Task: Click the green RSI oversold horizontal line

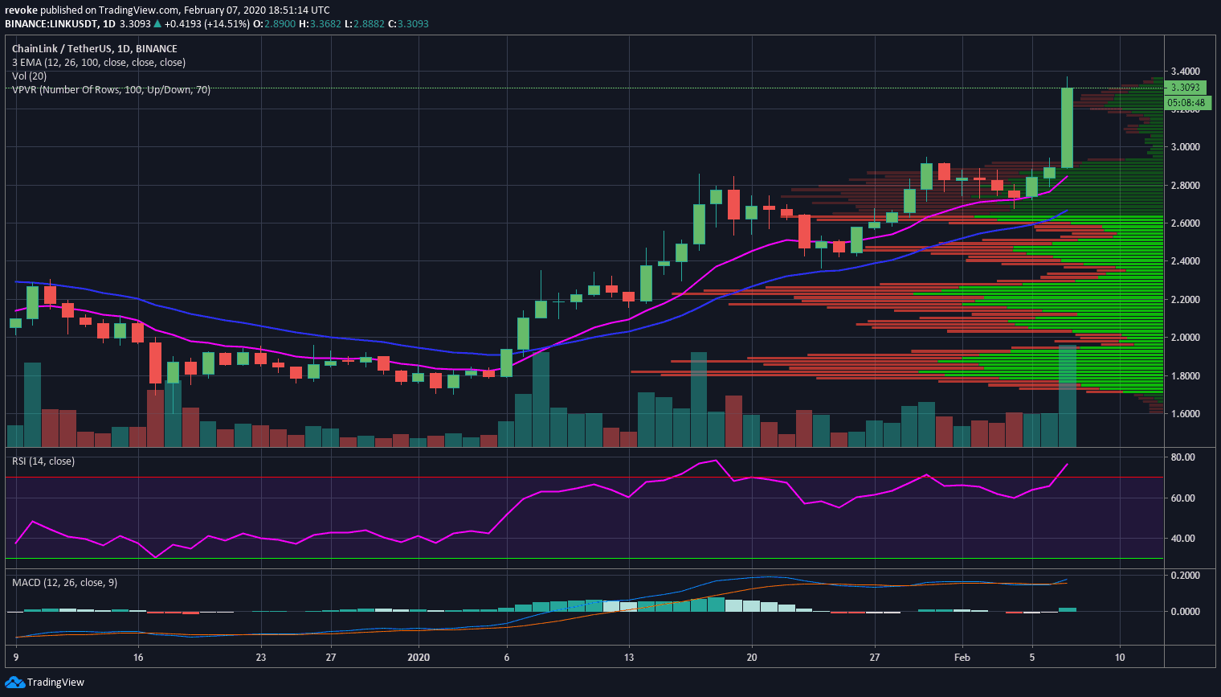Action: click(x=562, y=558)
